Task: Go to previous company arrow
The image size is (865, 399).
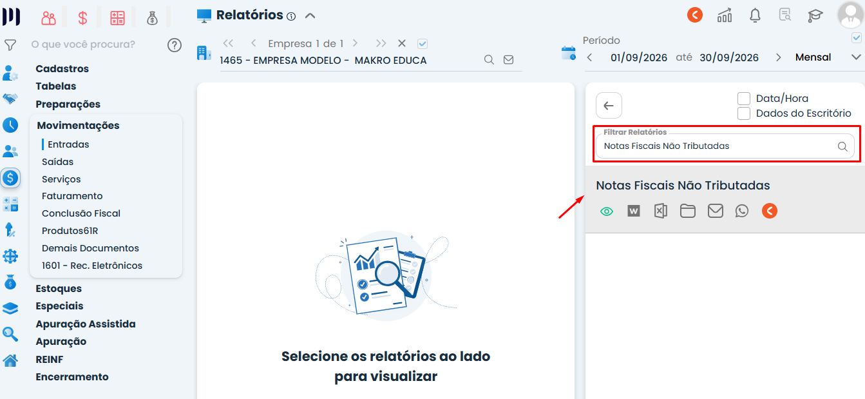Action: pyautogui.click(x=253, y=43)
